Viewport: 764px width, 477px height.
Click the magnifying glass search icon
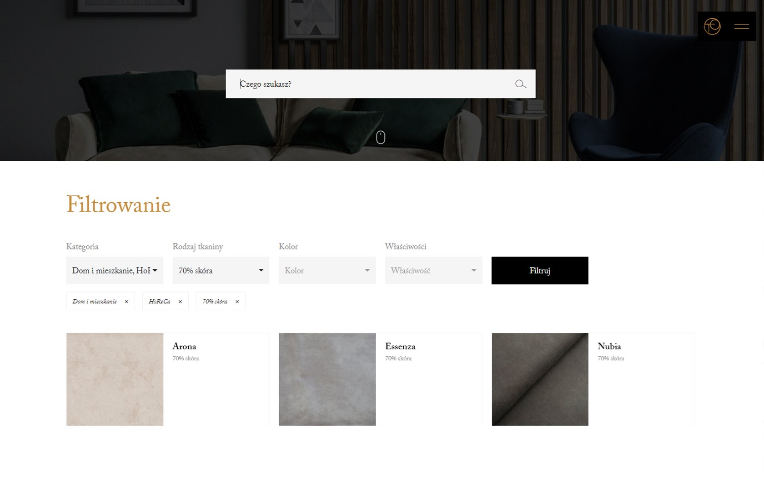click(520, 84)
